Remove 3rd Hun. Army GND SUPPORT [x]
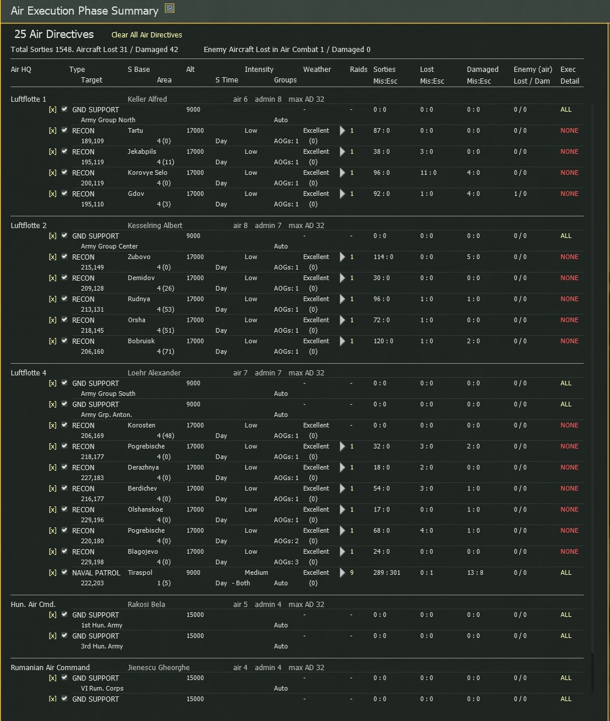The height and width of the screenshot is (721, 610). [x=53, y=636]
